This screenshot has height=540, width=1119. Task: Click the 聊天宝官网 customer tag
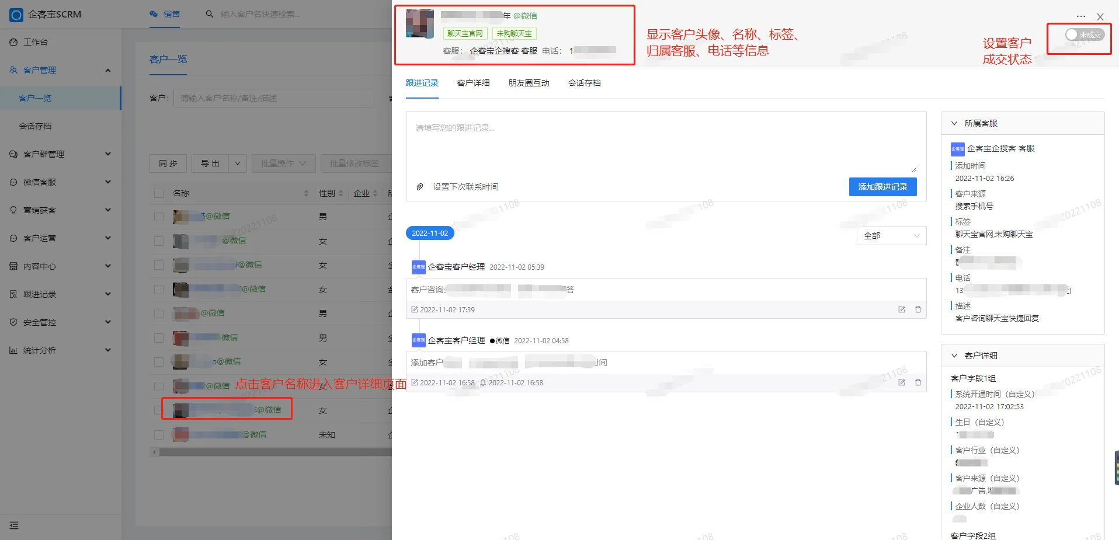point(465,34)
